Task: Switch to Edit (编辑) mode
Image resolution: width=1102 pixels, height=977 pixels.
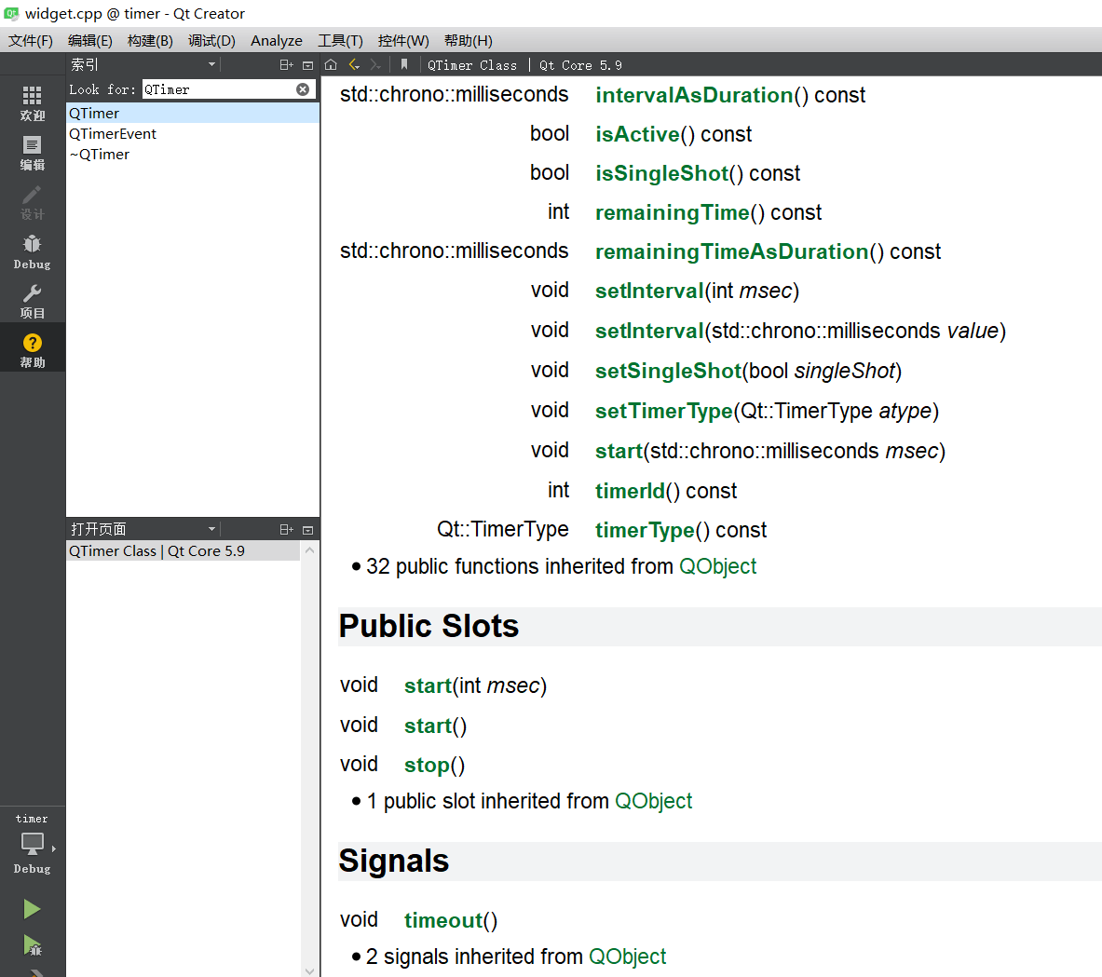Action: (x=33, y=154)
